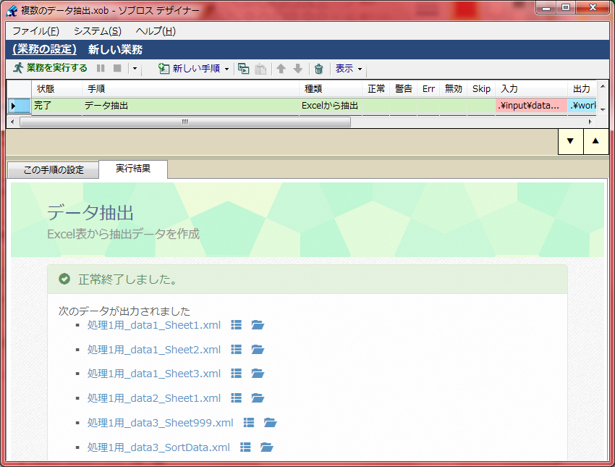Image resolution: width=615 pixels, height=467 pixels.
Task: Move step down with down arrow icon
Action: 298,69
